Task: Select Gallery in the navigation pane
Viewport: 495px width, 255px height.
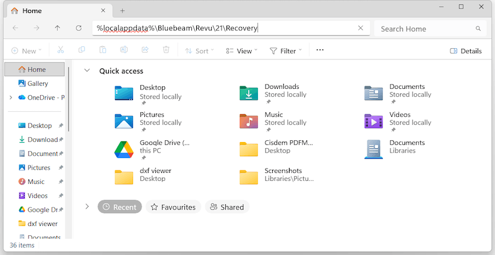Action: (37, 83)
